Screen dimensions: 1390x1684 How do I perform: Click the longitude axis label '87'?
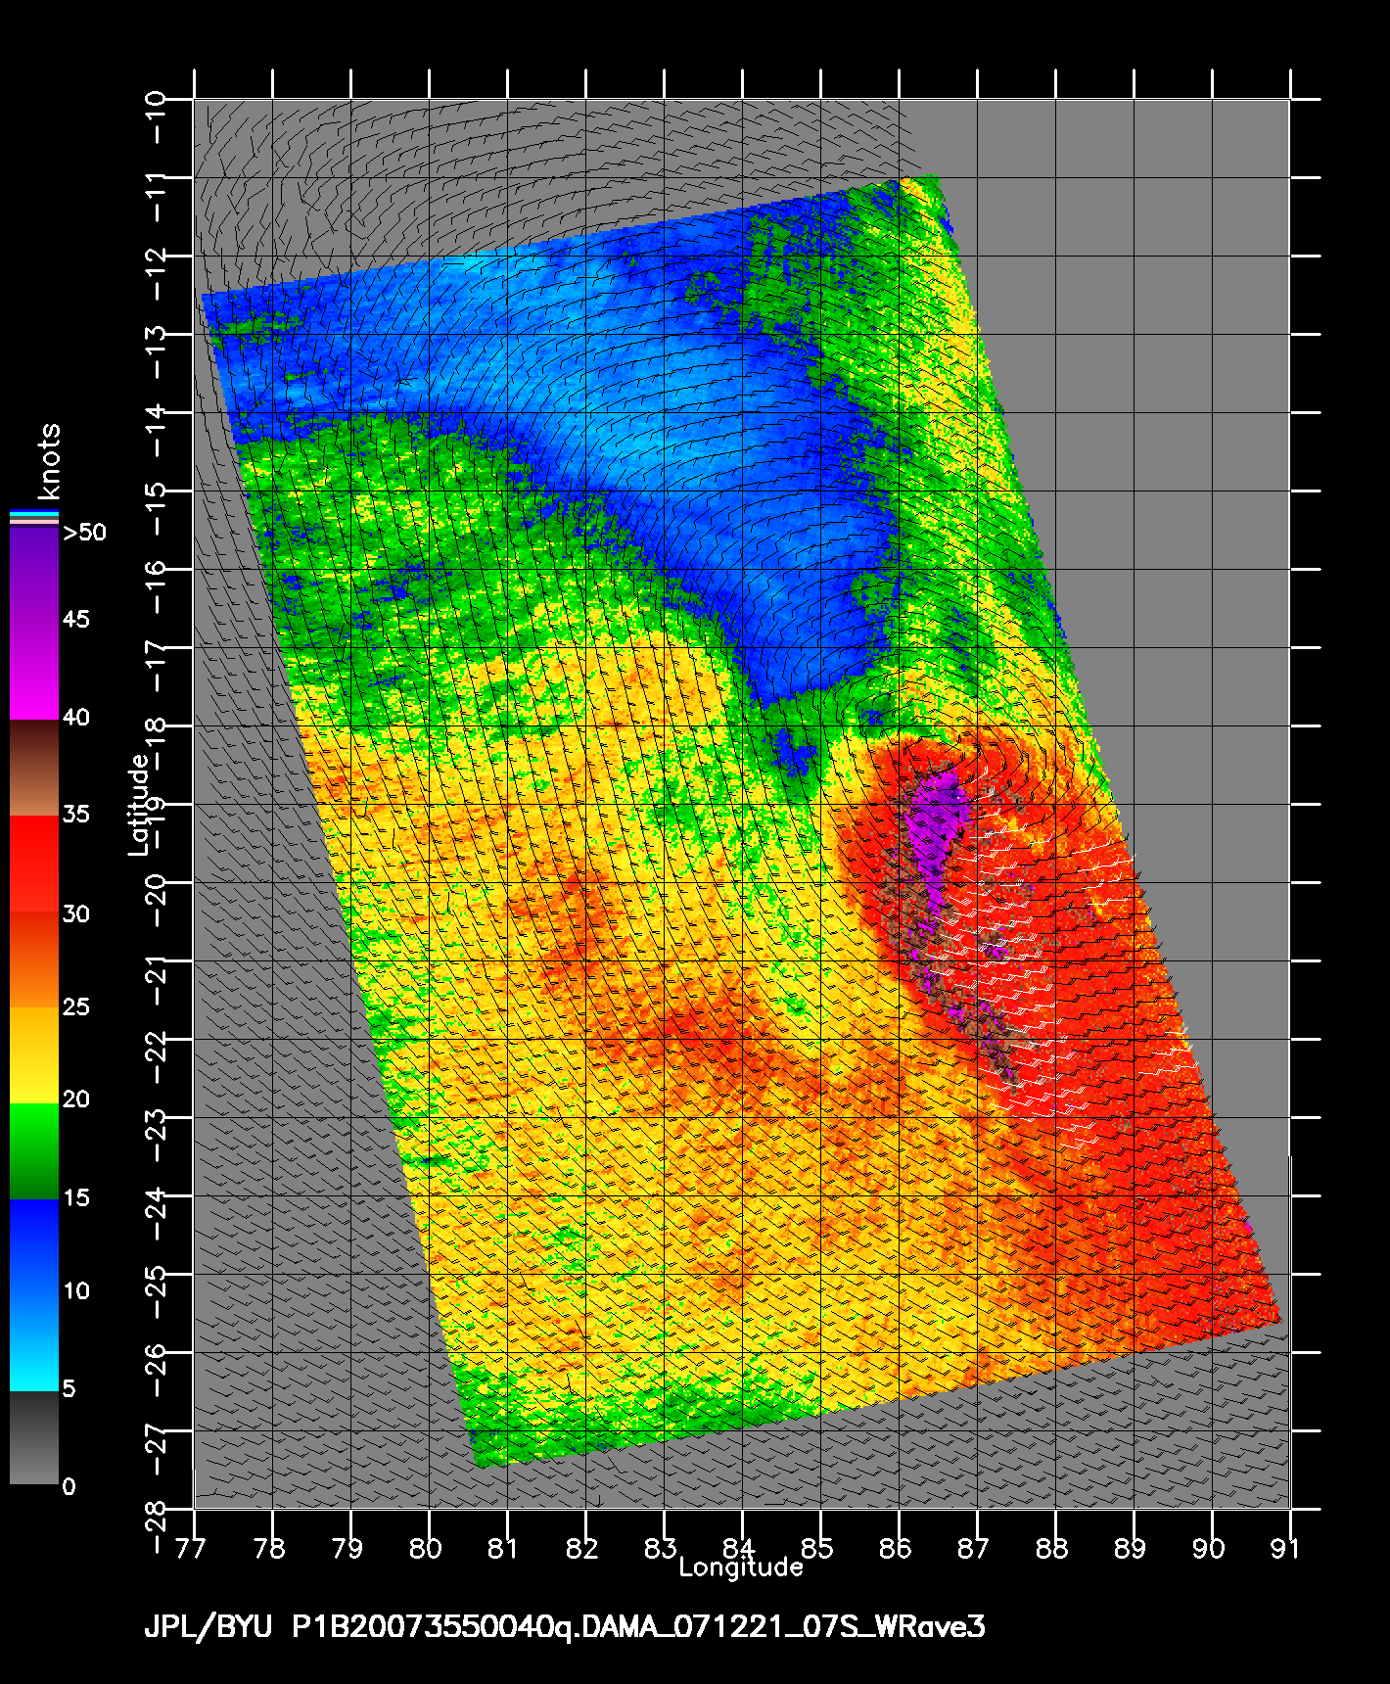[x=974, y=1549]
